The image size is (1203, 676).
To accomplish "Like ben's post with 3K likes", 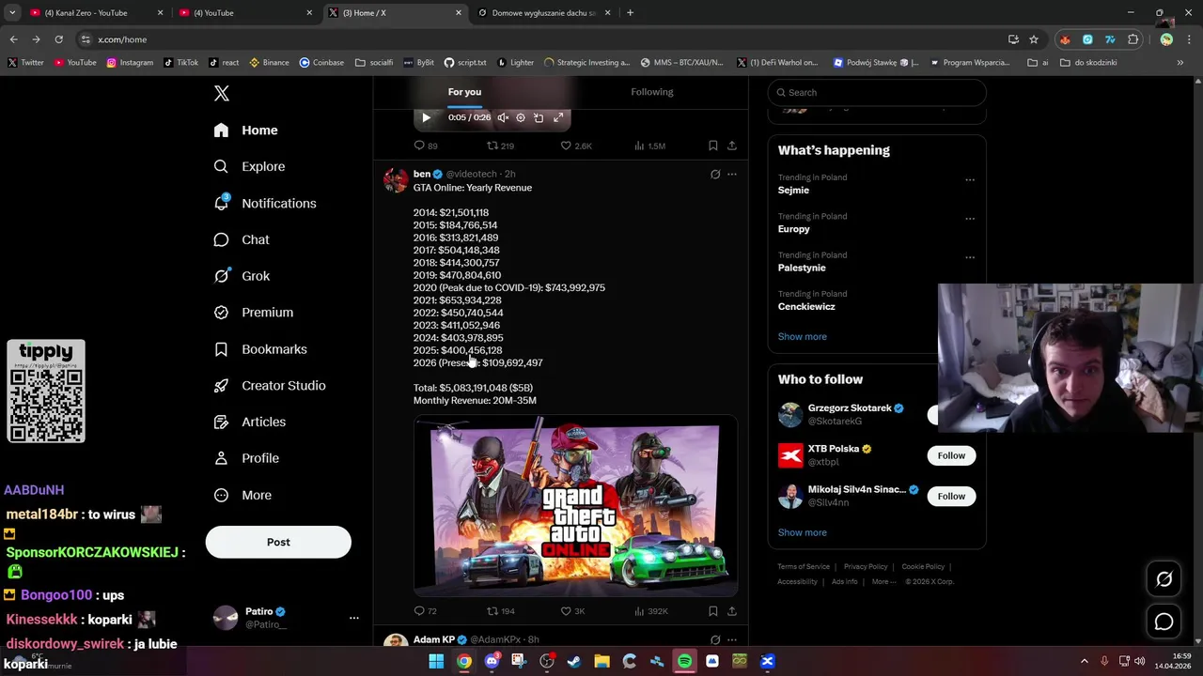I will tap(572, 611).
